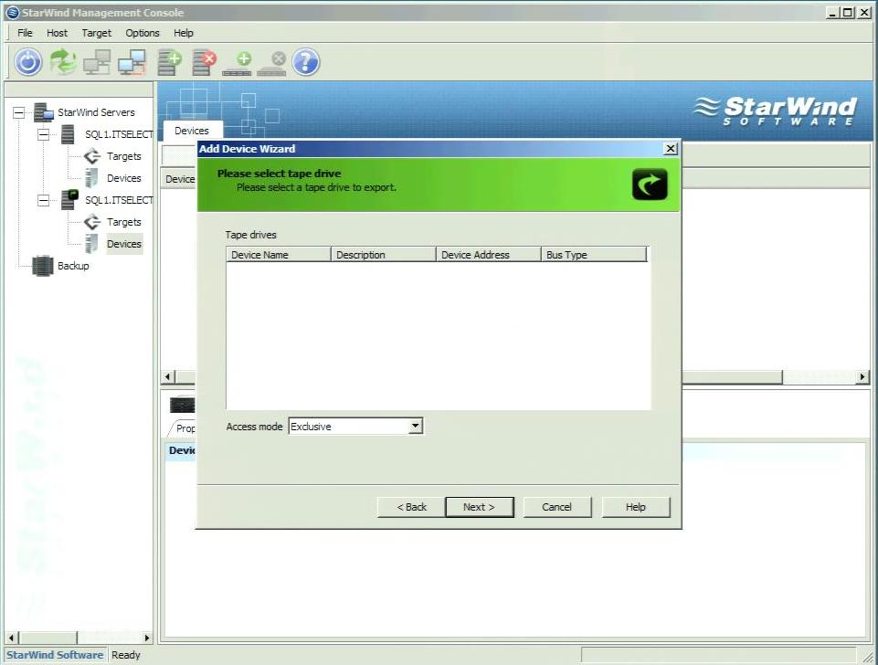Collapse the upper SQL1.ITSELECT server node
The height and width of the screenshot is (665, 878).
point(43,134)
